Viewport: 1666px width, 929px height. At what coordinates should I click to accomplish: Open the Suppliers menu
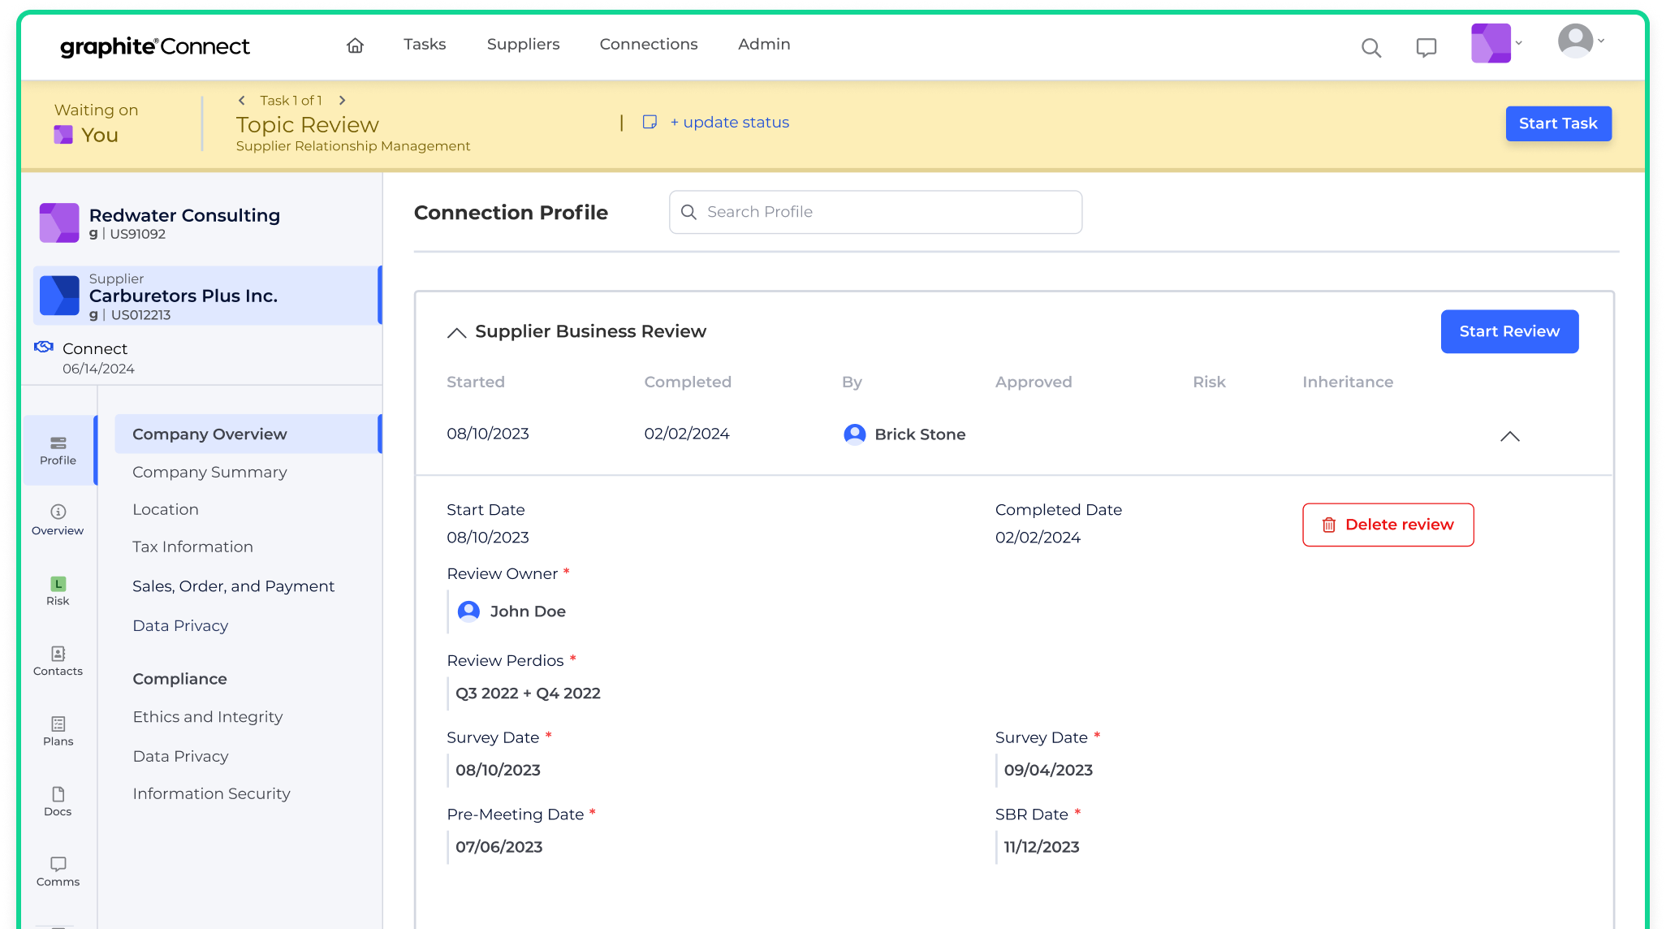pyautogui.click(x=523, y=45)
